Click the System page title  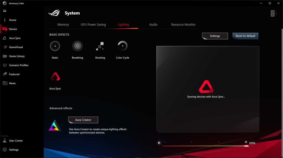pyautogui.click(x=72, y=13)
